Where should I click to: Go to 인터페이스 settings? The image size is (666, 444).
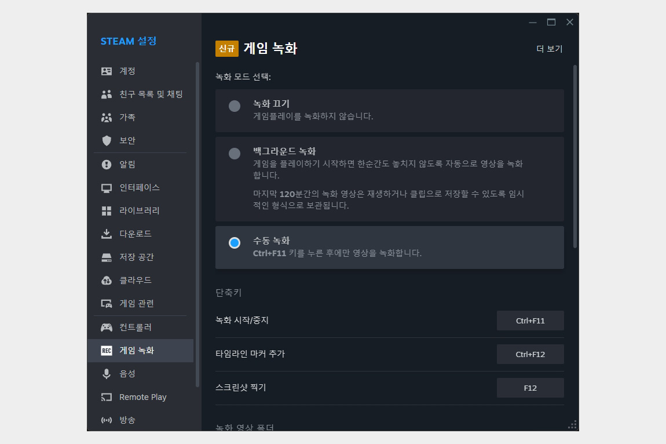[x=140, y=188]
